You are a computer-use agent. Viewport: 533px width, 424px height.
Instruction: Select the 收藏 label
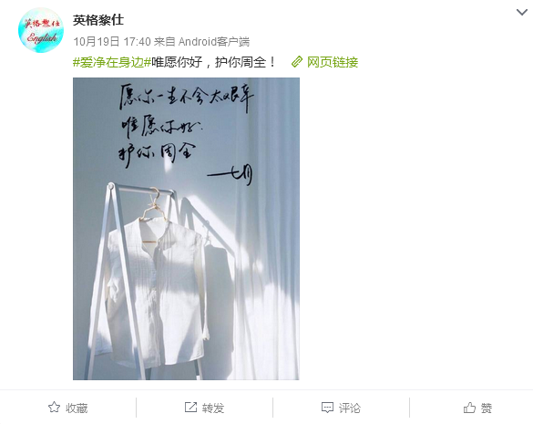77,408
